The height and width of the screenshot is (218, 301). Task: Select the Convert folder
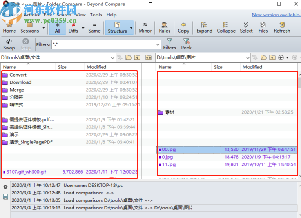point(18,75)
